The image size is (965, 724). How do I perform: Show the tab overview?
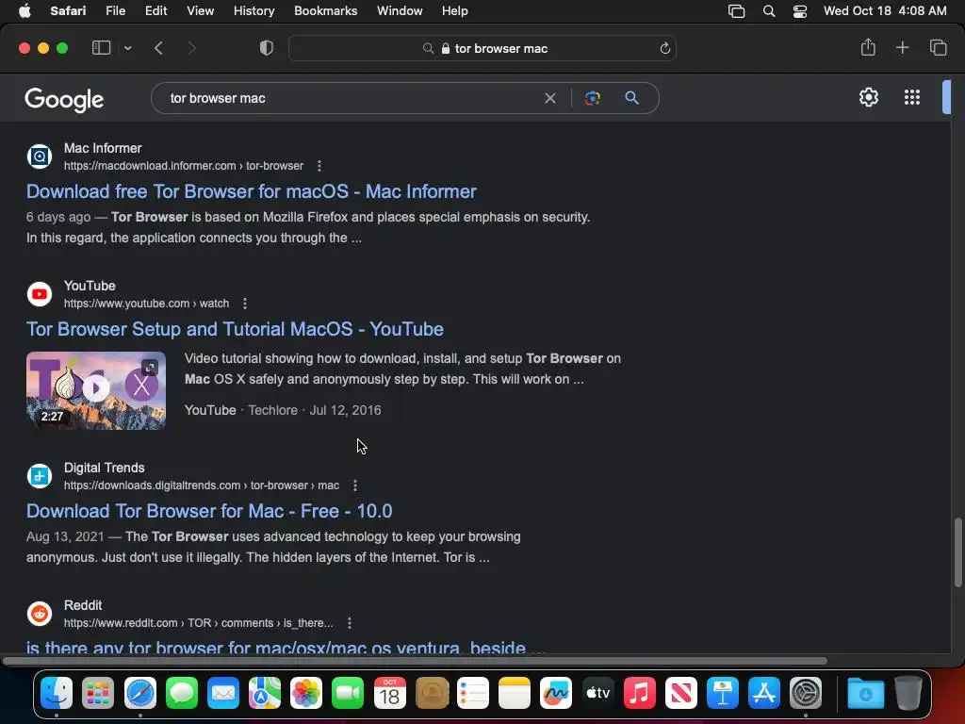[938, 47]
